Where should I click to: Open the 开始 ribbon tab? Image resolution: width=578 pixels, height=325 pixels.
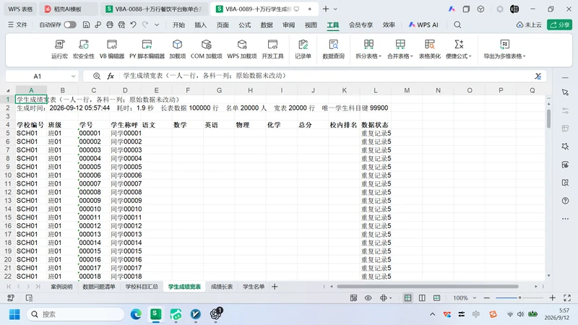178,25
